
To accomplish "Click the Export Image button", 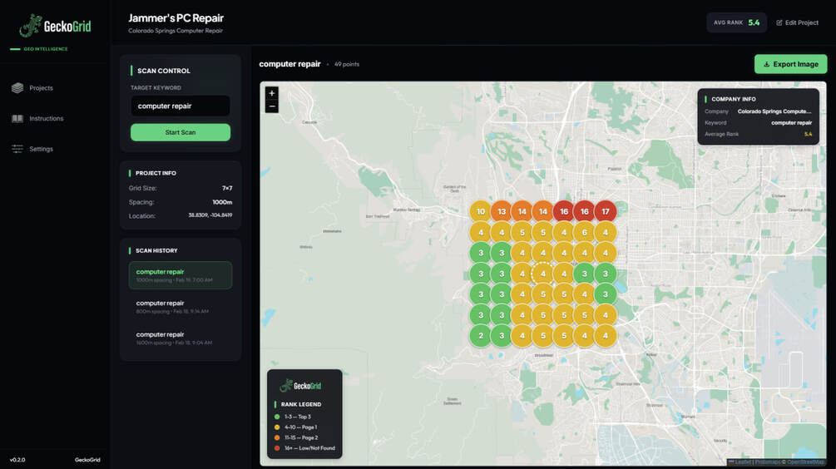I will (791, 64).
